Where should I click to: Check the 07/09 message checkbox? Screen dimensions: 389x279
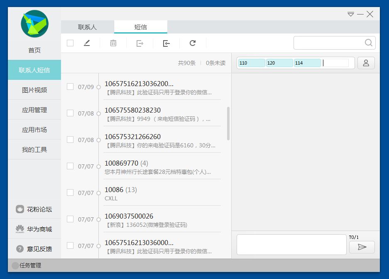[x=70, y=87]
